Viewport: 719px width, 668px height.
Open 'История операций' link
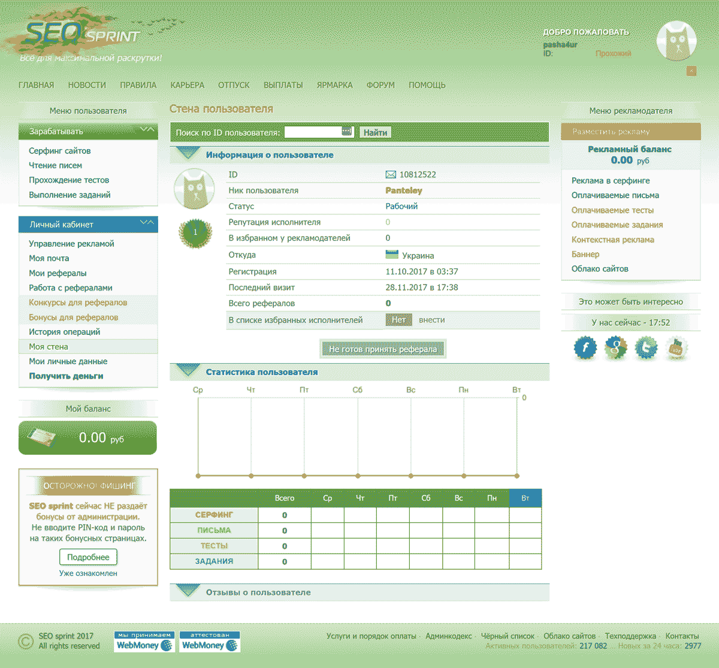click(x=65, y=332)
